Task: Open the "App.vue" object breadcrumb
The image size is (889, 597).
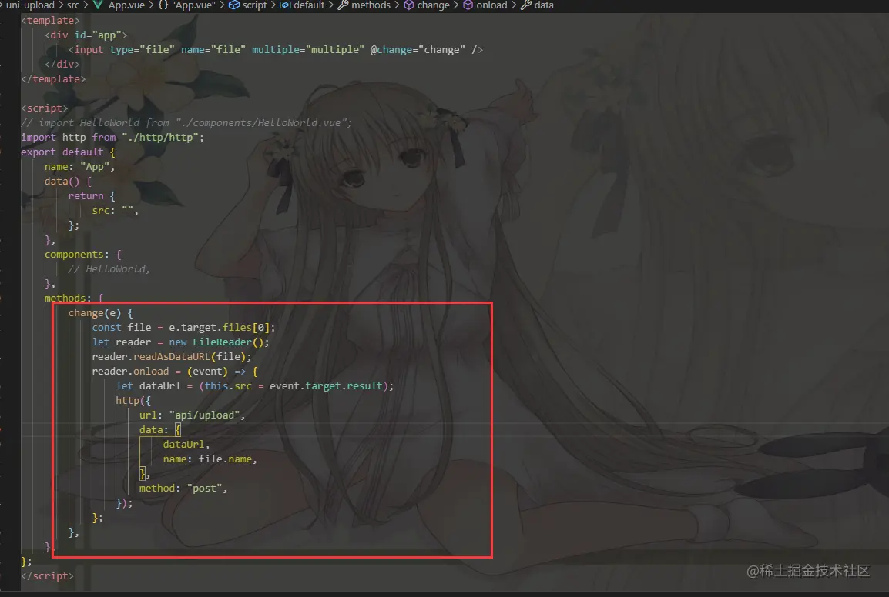Action: point(193,5)
